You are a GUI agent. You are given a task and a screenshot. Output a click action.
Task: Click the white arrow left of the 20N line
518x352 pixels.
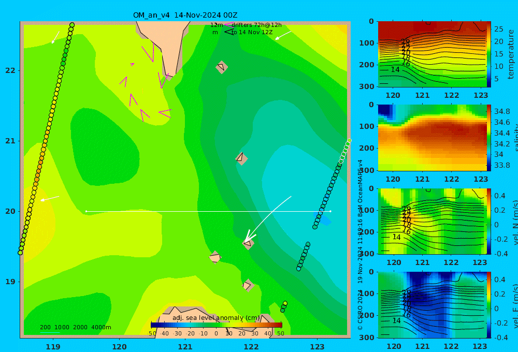(x=50, y=198)
